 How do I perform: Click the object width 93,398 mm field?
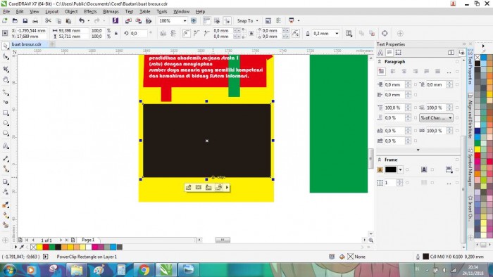(73, 30)
